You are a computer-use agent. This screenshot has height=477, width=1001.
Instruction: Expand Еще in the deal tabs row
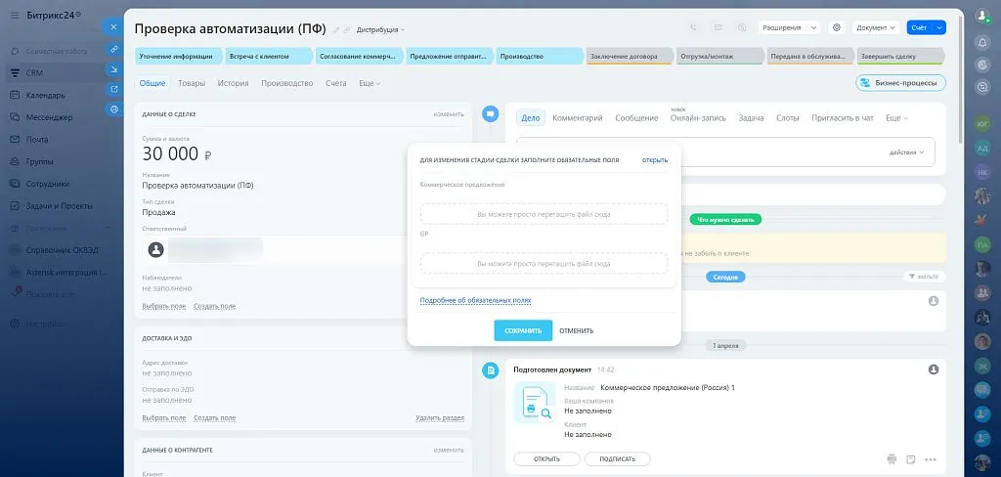[x=370, y=83]
